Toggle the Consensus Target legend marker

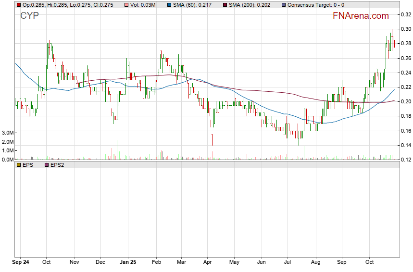pos(284,5)
